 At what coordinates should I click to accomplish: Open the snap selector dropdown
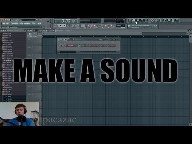click(x=120, y=26)
